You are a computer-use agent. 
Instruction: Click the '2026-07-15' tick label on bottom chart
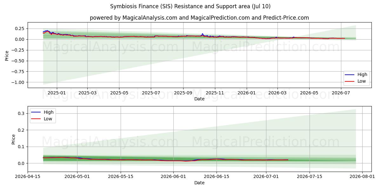click(310, 177)
